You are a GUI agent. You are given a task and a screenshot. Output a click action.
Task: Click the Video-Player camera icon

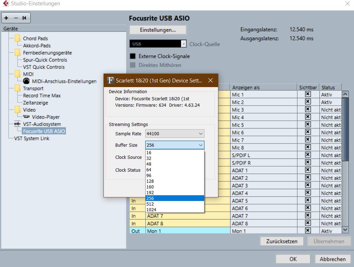(x=26, y=117)
